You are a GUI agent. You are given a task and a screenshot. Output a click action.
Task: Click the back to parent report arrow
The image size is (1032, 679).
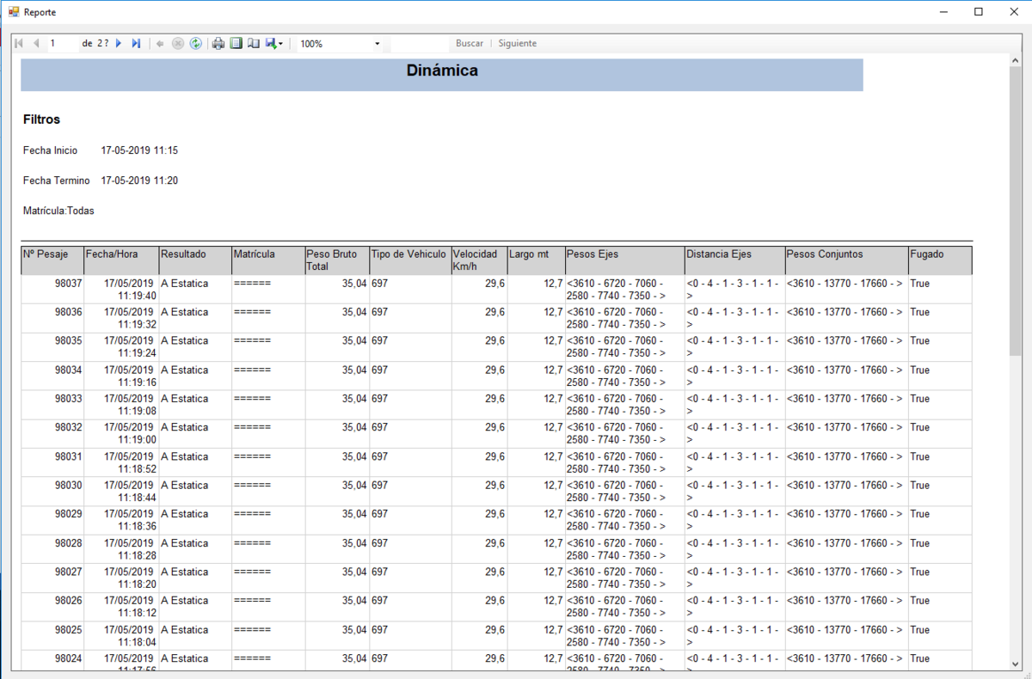point(160,43)
